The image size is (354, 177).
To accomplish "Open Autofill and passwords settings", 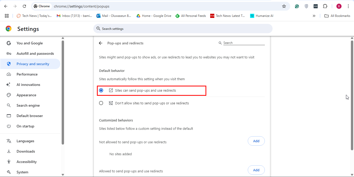I will click(x=35, y=53).
